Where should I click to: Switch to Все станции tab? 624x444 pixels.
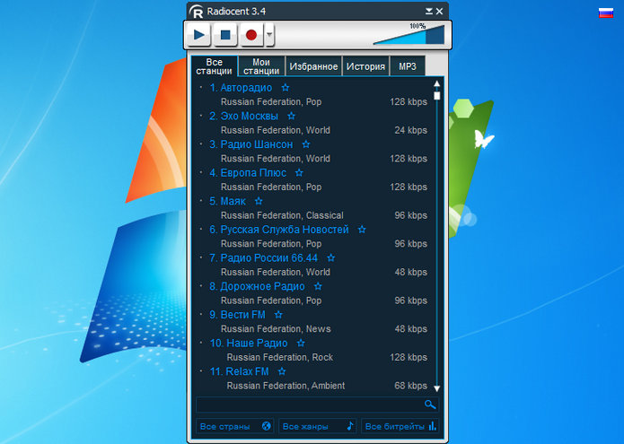(214, 66)
